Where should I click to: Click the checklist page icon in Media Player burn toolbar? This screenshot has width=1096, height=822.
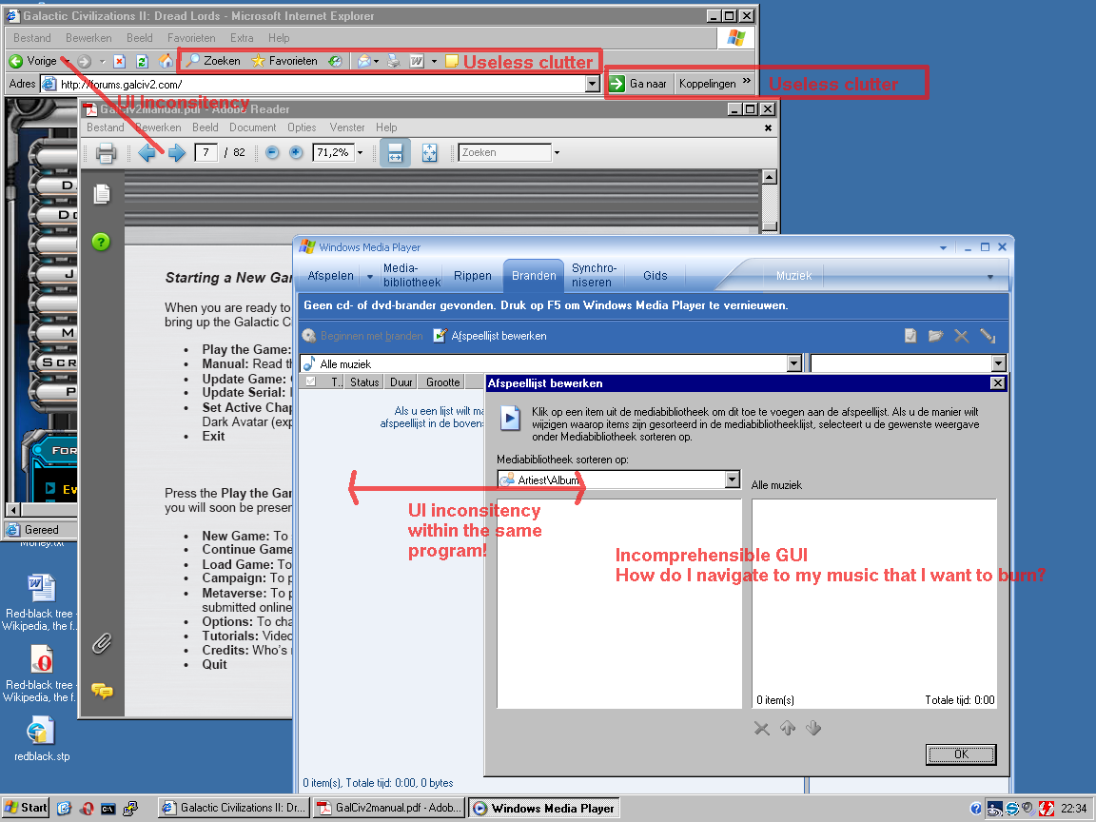[910, 336]
